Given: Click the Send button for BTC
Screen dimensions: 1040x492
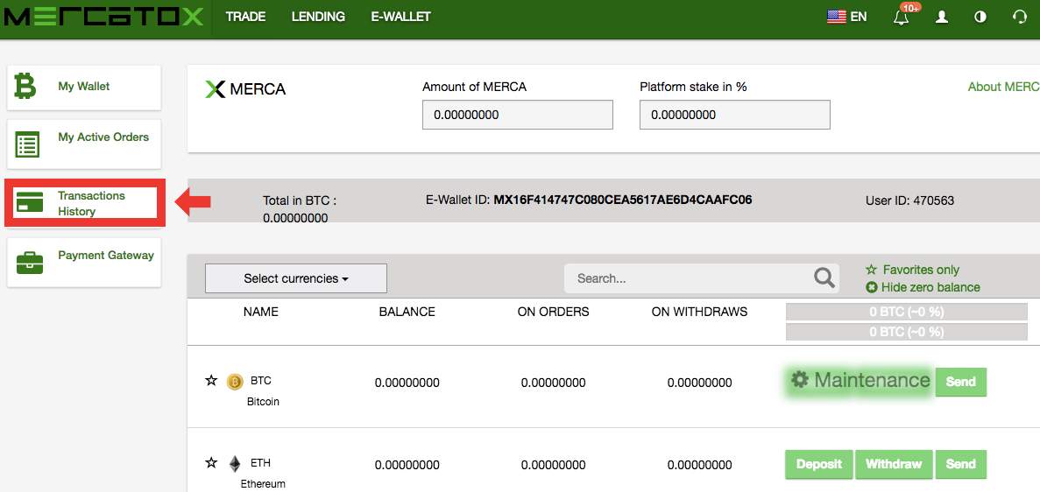Looking at the screenshot, I should [x=961, y=382].
